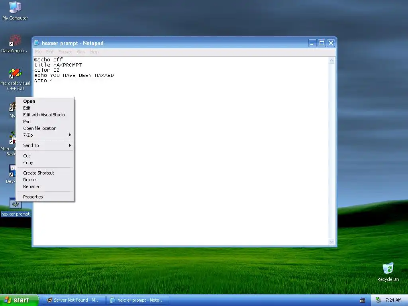Click the Notepad title bar icon

37,43
